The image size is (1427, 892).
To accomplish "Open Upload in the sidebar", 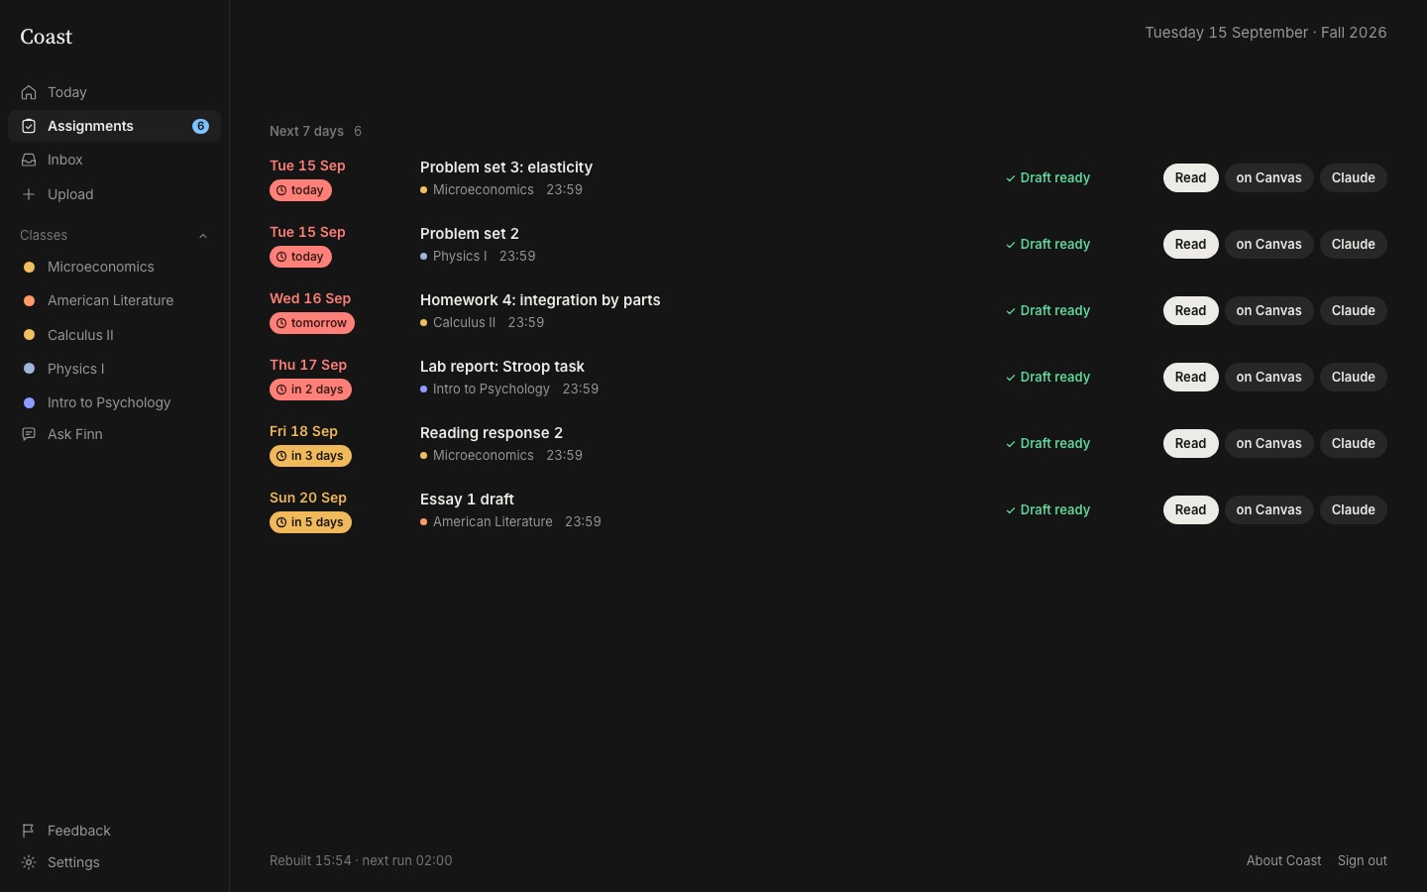I will coord(114,194).
